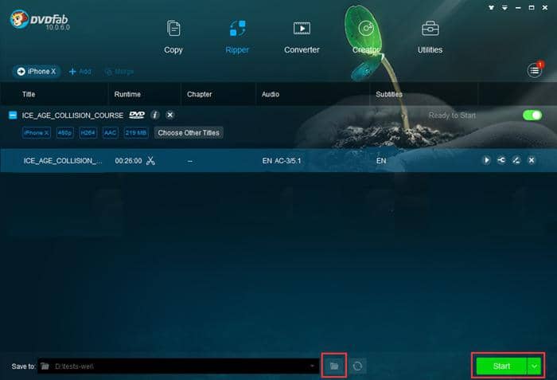
Task: Delete the title row with X
Action: click(x=532, y=160)
